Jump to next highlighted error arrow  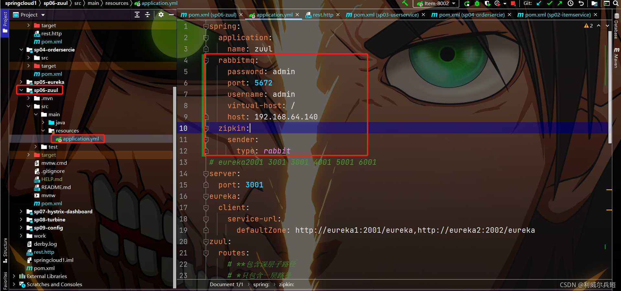pyautogui.click(x=607, y=26)
